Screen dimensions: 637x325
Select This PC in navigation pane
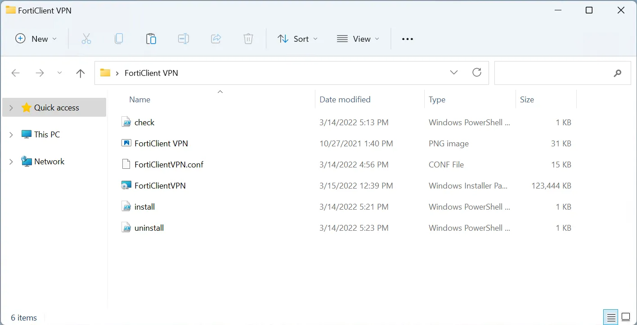tap(47, 135)
